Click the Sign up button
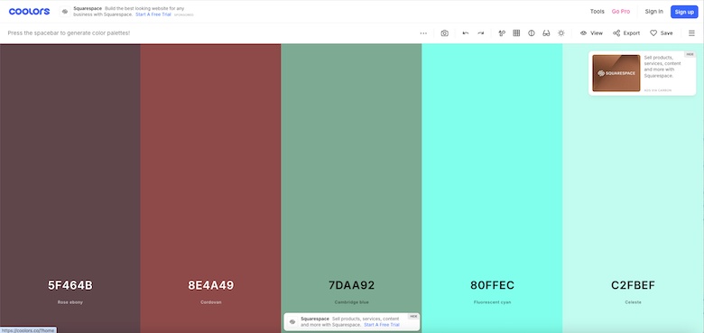 click(x=684, y=12)
